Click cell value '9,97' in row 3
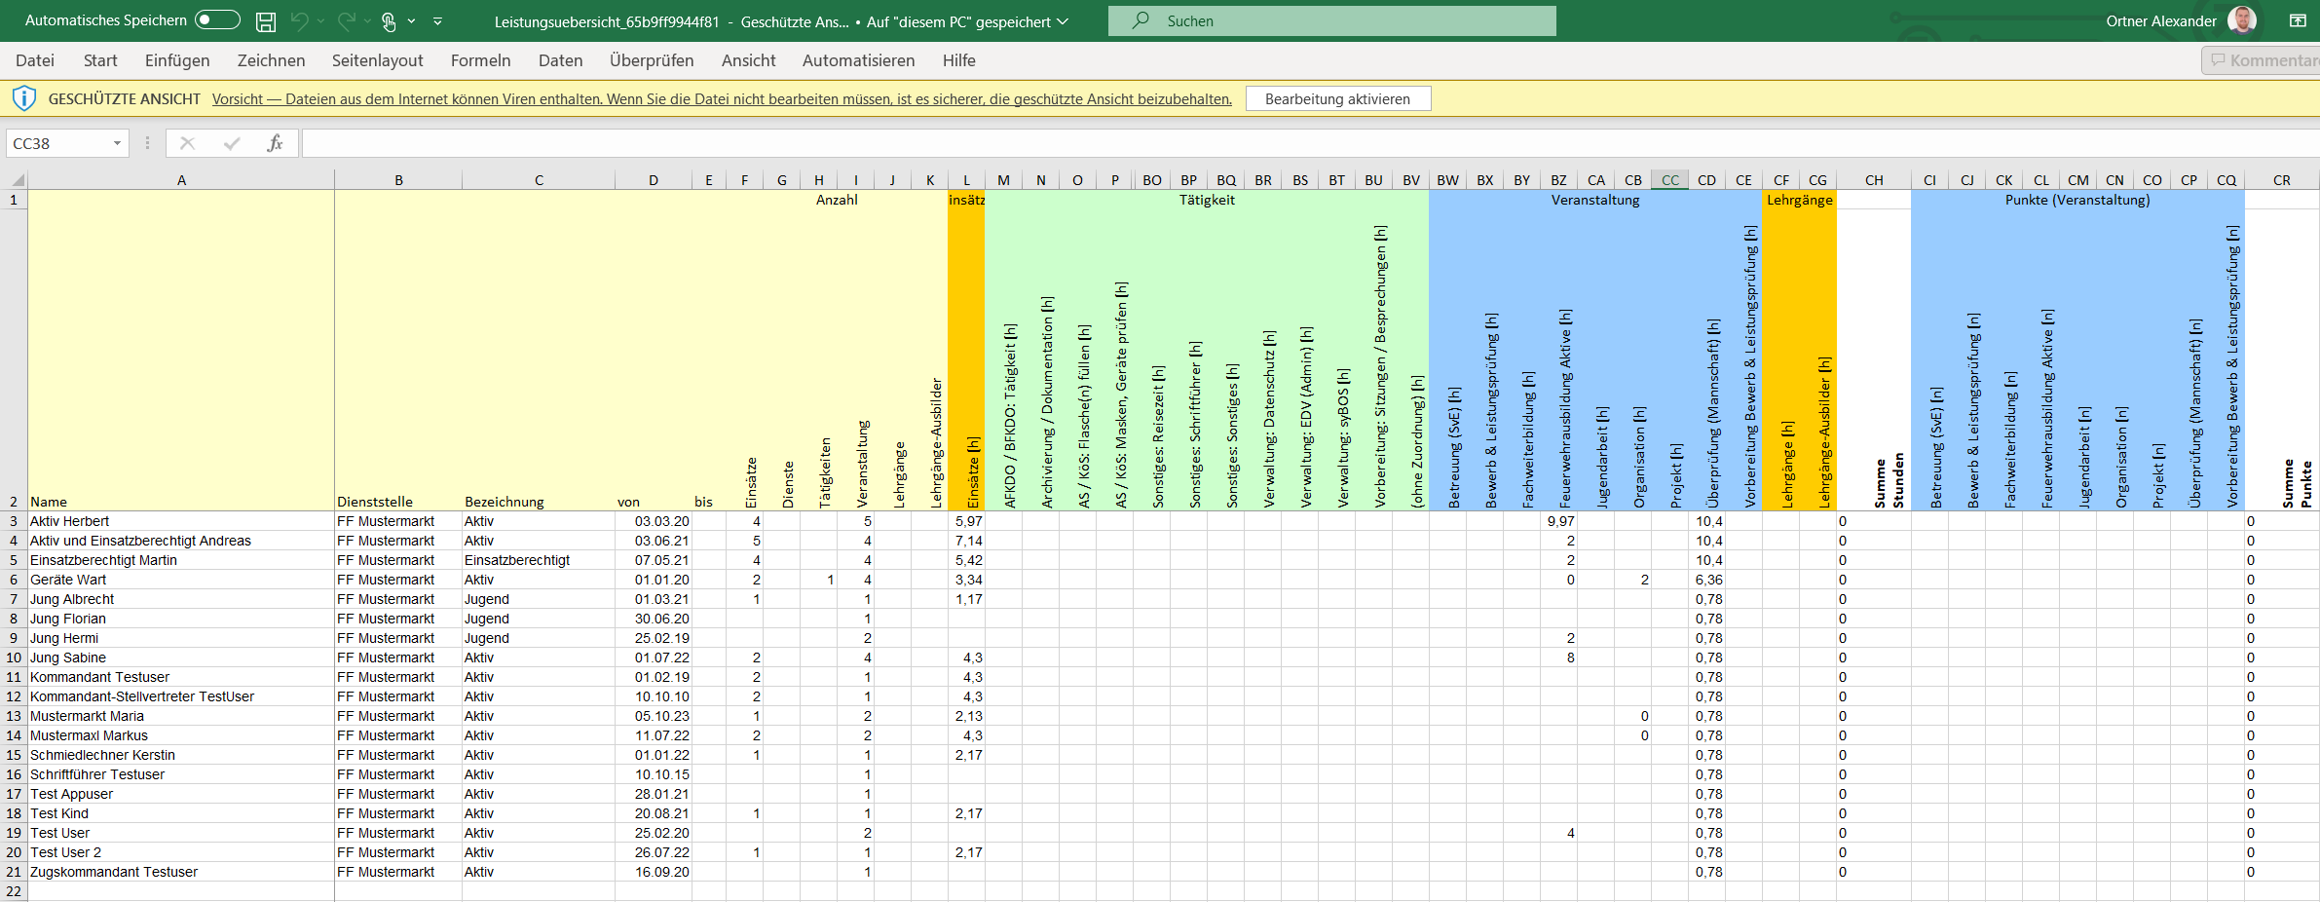Image resolution: width=2320 pixels, height=902 pixels. click(x=1560, y=521)
